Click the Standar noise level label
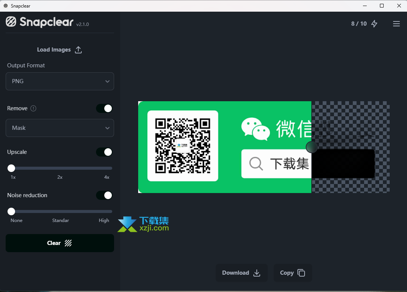 pyautogui.click(x=61, y=221)
